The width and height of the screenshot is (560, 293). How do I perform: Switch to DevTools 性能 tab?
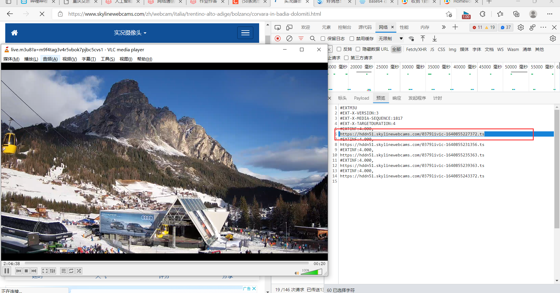click(404, 27)
